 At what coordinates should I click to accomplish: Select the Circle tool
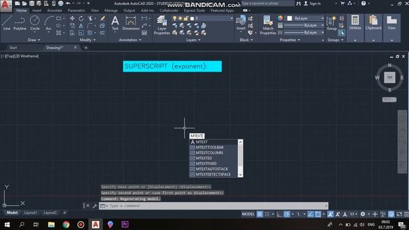pyautogui.click(x=35, y=23)
